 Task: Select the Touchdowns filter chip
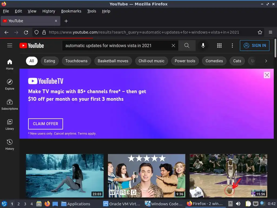point(76,61)
